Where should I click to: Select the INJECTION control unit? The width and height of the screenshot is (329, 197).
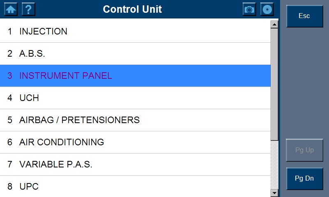tap(43, 32)
